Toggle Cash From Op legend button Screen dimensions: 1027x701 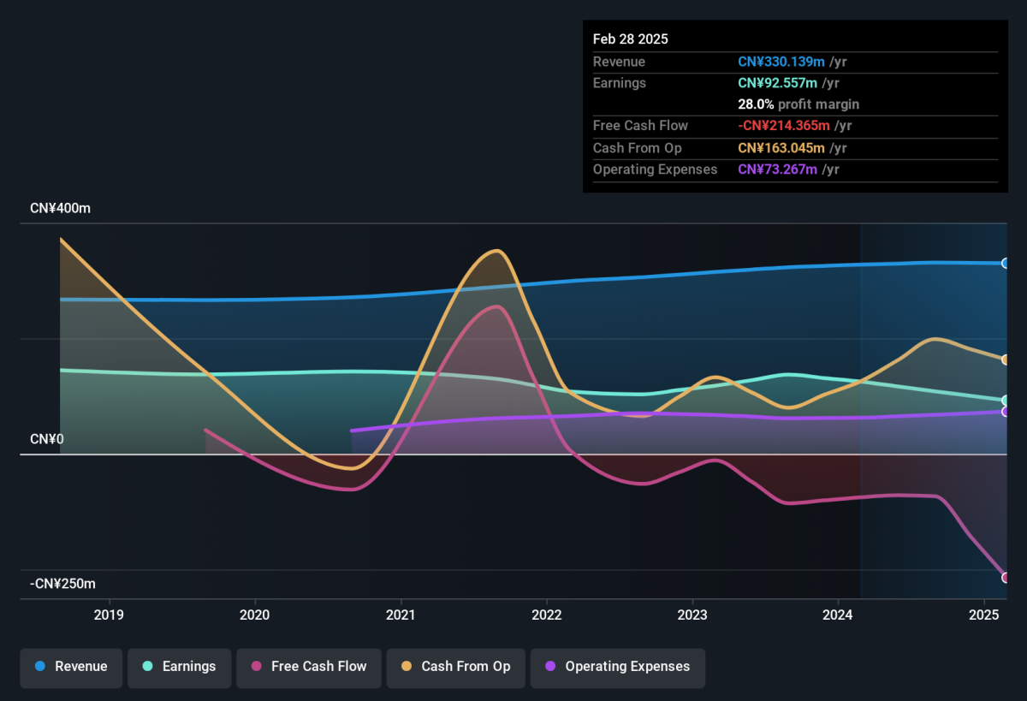coord(455,667)
